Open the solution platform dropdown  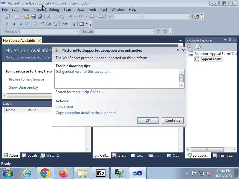pos(167,16)
